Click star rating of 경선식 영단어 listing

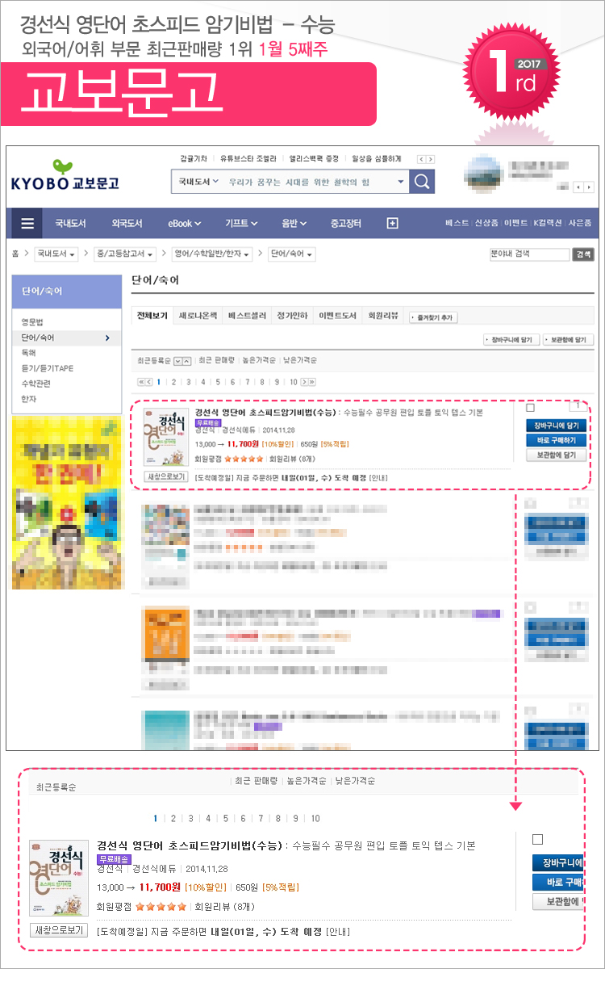point(244,459)
